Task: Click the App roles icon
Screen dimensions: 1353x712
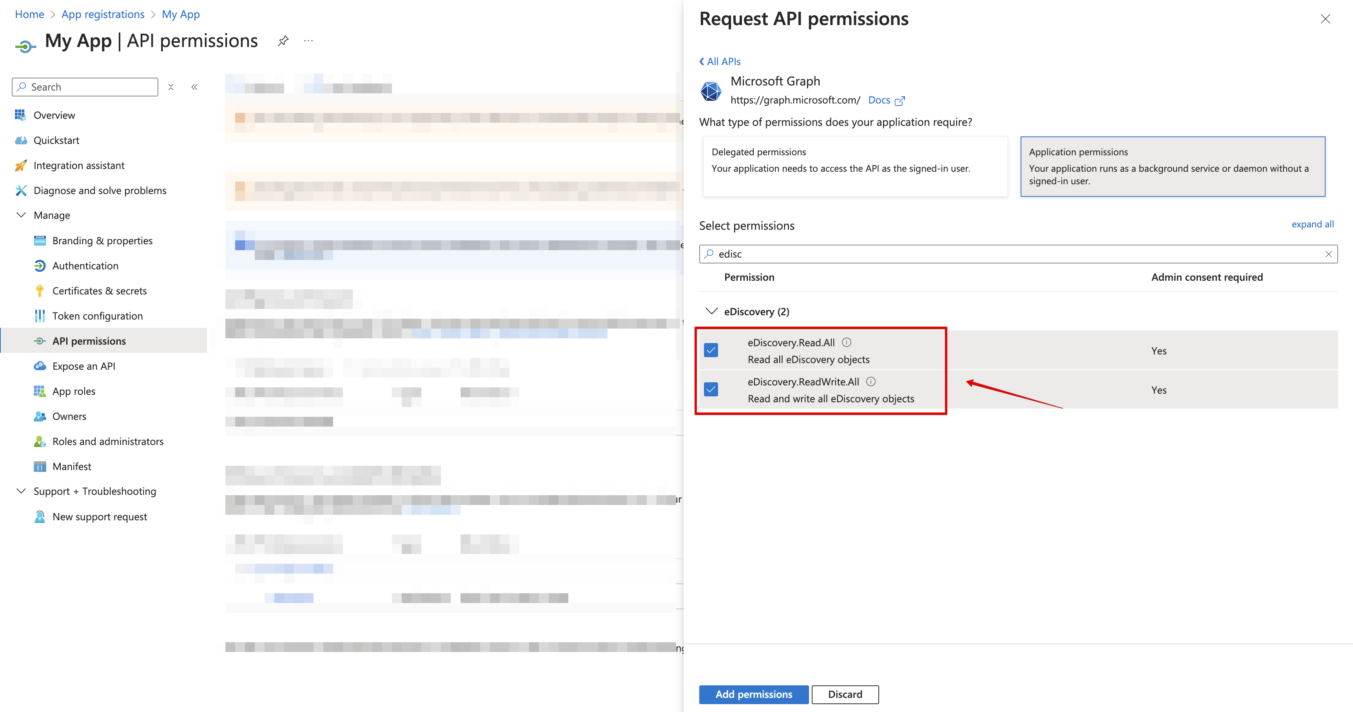Action: 40,391
